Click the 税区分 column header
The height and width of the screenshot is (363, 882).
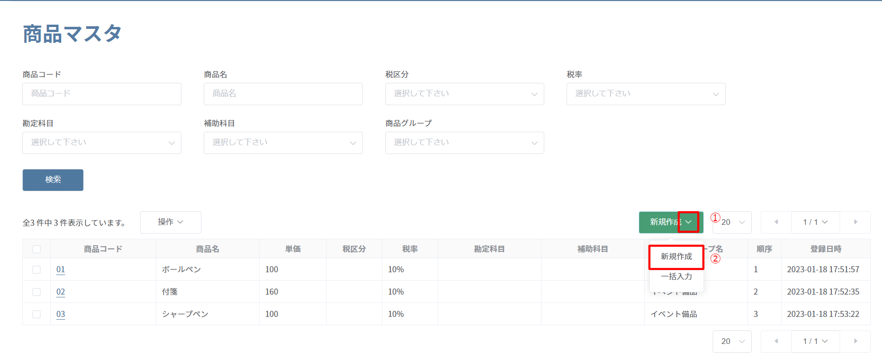click(x=354, y=249)
